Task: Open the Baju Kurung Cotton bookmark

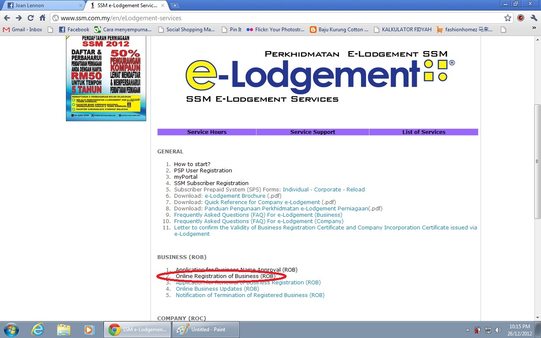Action: [x=339, y=30]
